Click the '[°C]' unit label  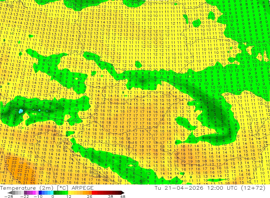[63, 188]
